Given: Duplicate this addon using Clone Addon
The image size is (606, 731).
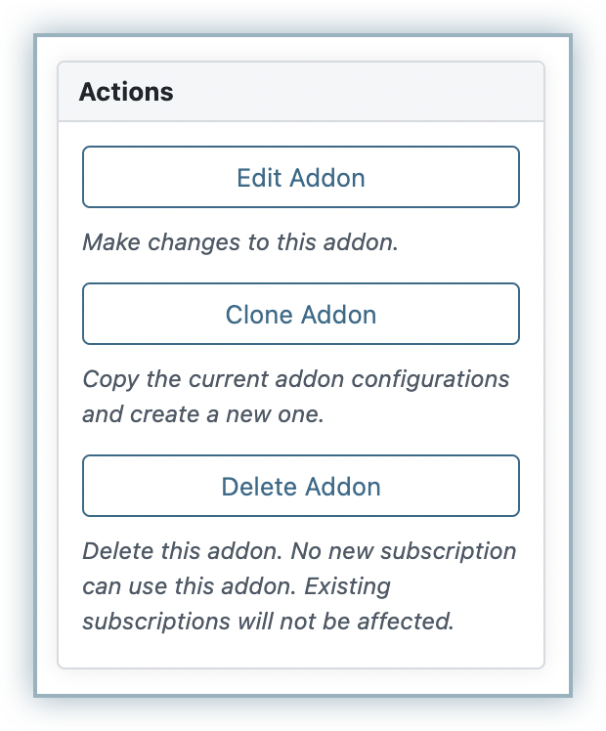Looking at the screenshot, I should pyautogui.click(x=300, y=315).
